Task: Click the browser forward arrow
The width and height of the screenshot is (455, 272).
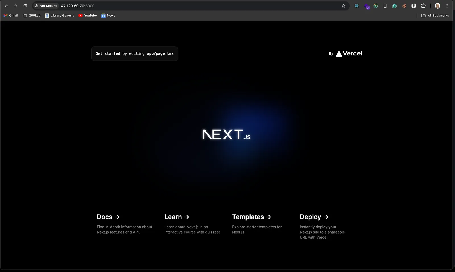Action: [x=16, y=6]
